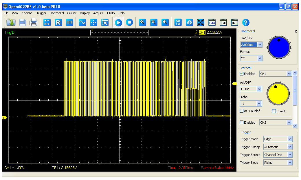Toggle the CH1 Enabled checkbox
The image size is (301, 180).
click(x=241, y=73)
